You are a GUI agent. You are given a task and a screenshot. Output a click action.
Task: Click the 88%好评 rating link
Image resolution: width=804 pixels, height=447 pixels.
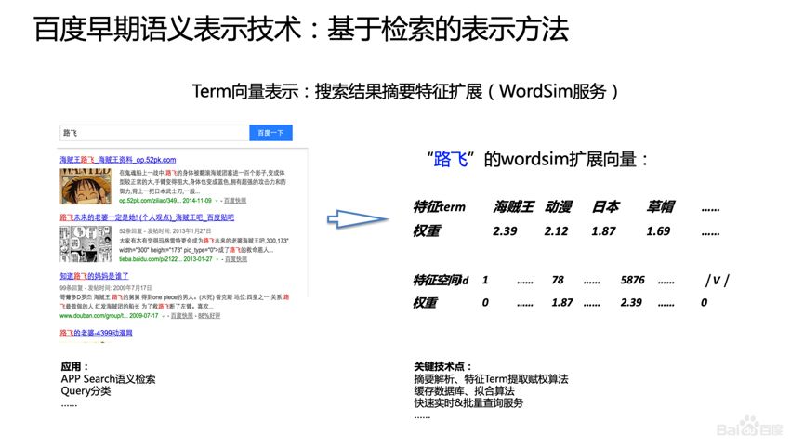pos(209,316)
